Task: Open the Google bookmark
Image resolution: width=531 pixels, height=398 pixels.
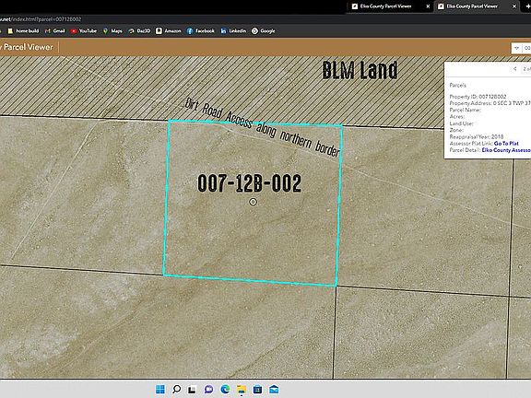Action: pyautogui.click(x=264, y=30)
